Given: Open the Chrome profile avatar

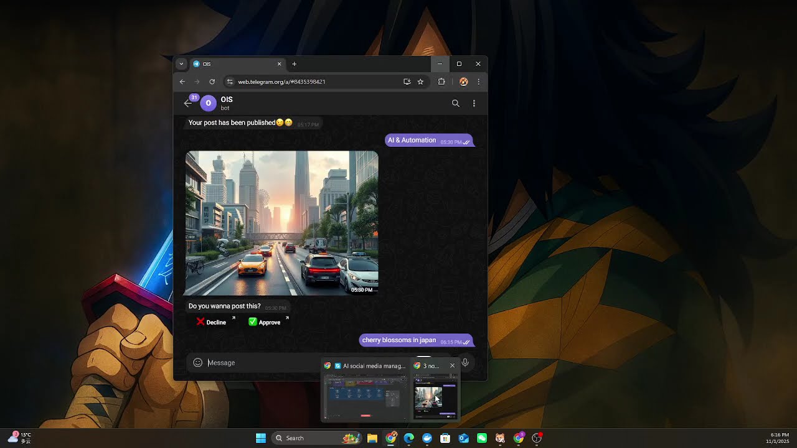Looking at the screenshot, I should coord(463,82).
